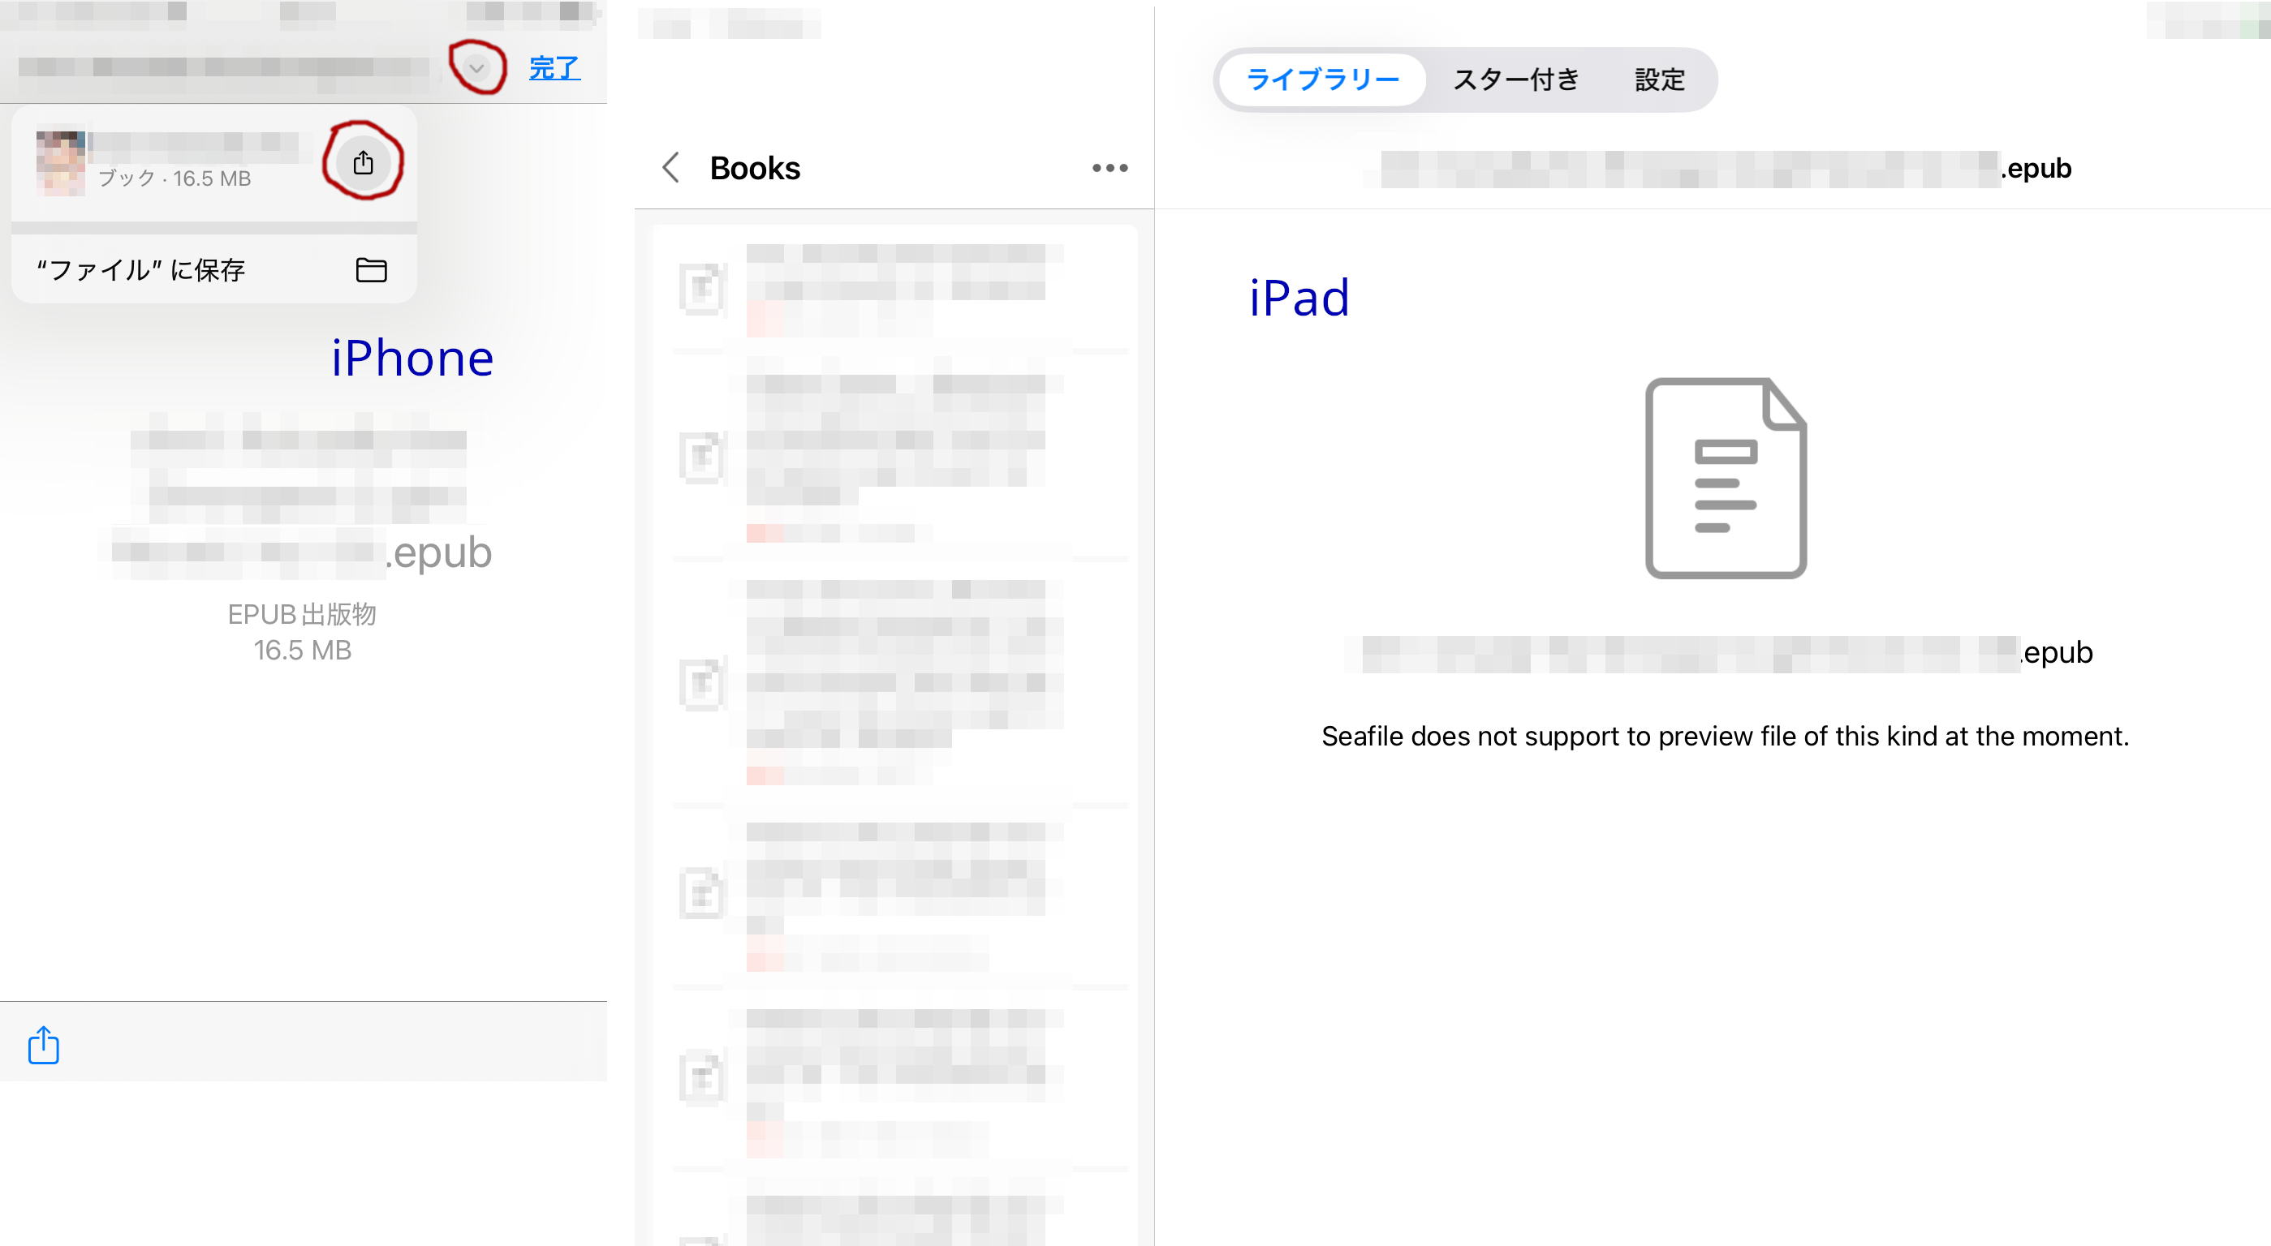The width and height of the screenshot is (2271, 1246).
Task: Open the book cover thumbnail in popup
Action: pyautogui.click(x=61, y=163)
